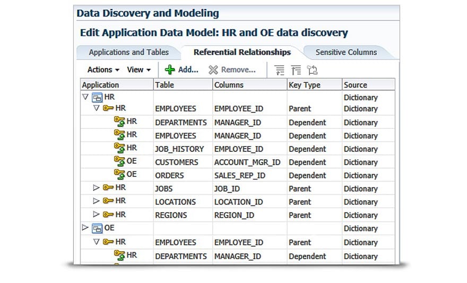
Task: Switch to the Applications and Tables tab
Action: [128, 52]
